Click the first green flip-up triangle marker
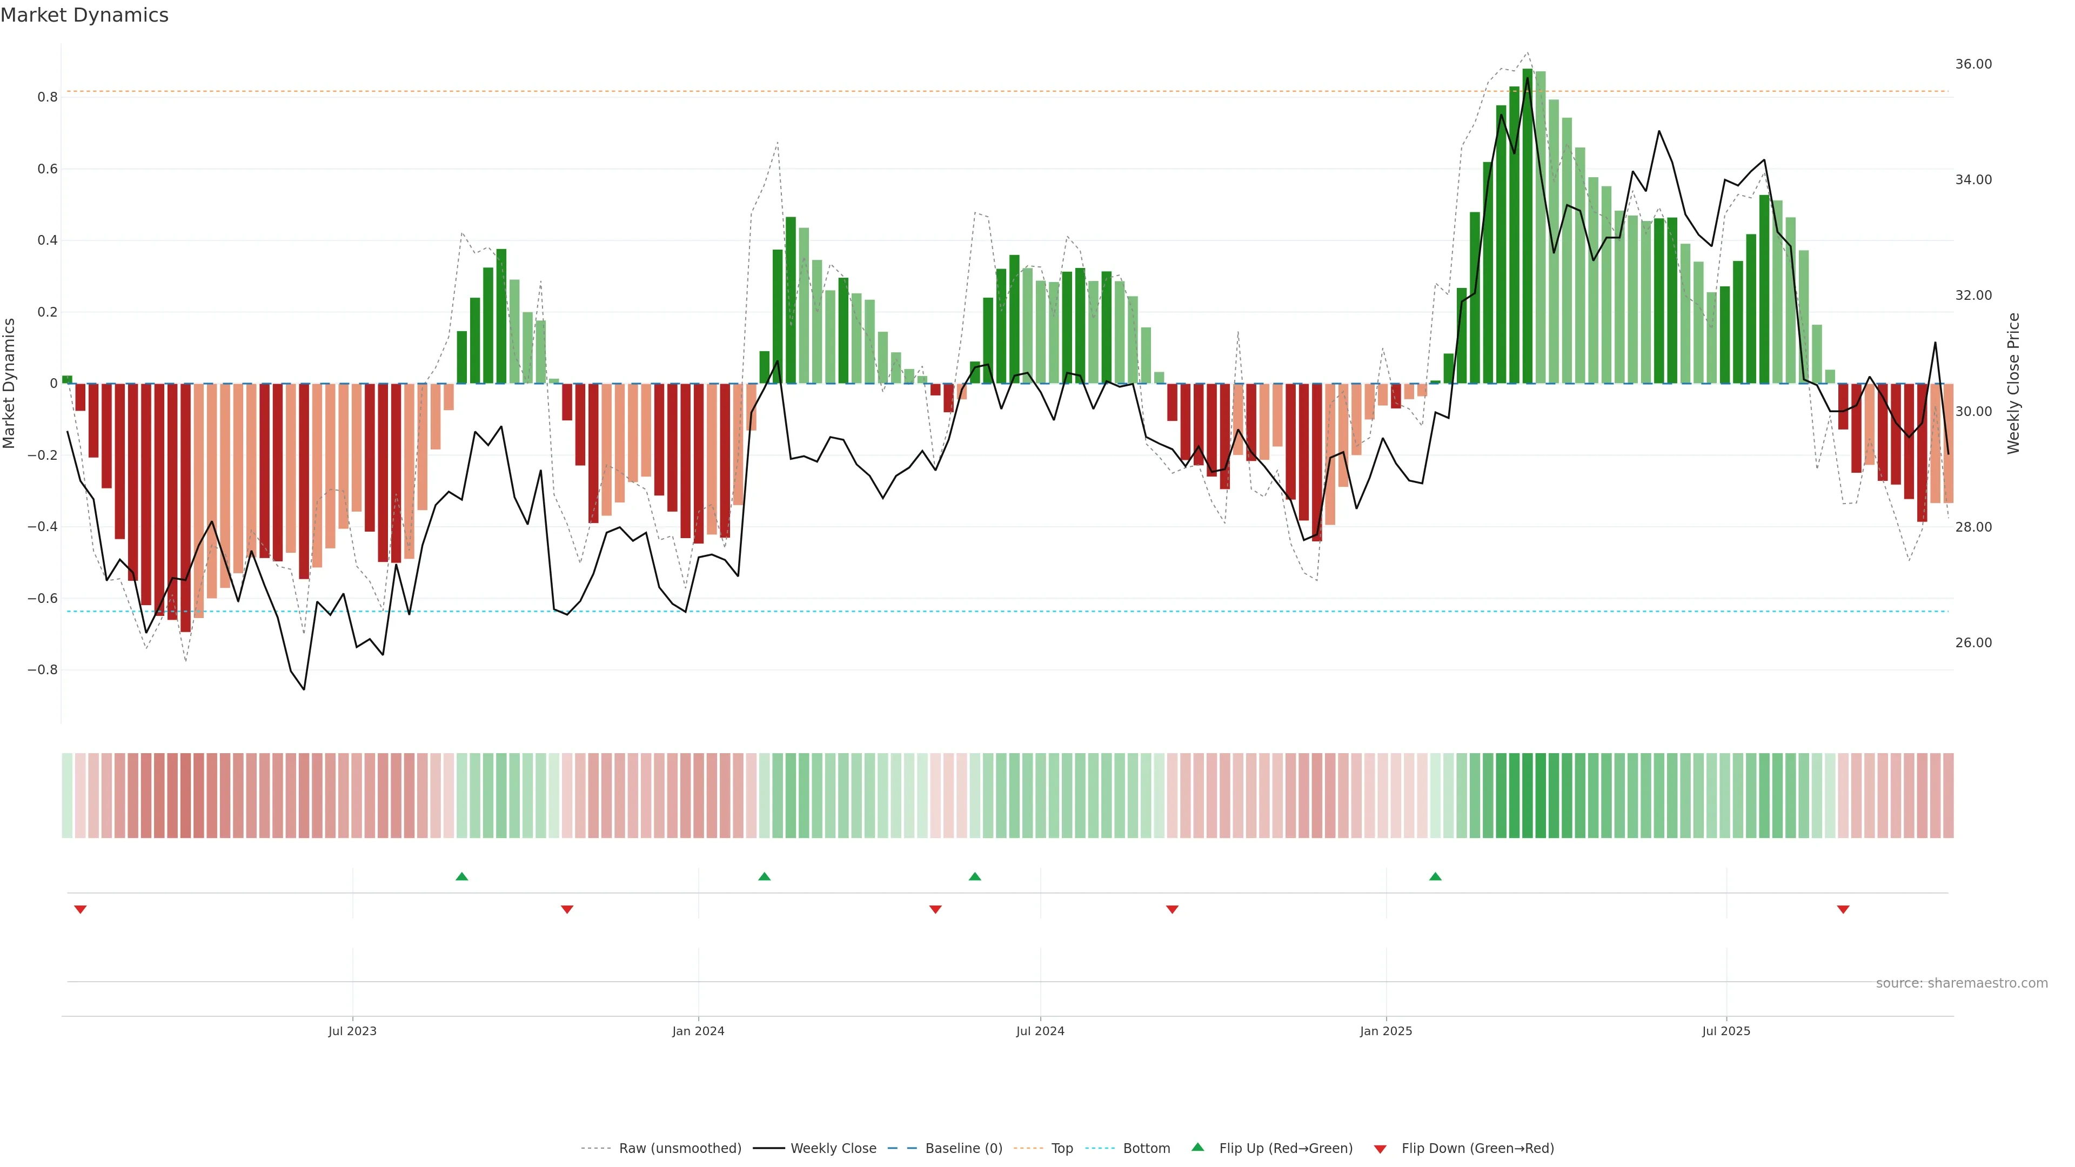The image size is (2075, 1167). pyautogui.click(x=461, y=876)
